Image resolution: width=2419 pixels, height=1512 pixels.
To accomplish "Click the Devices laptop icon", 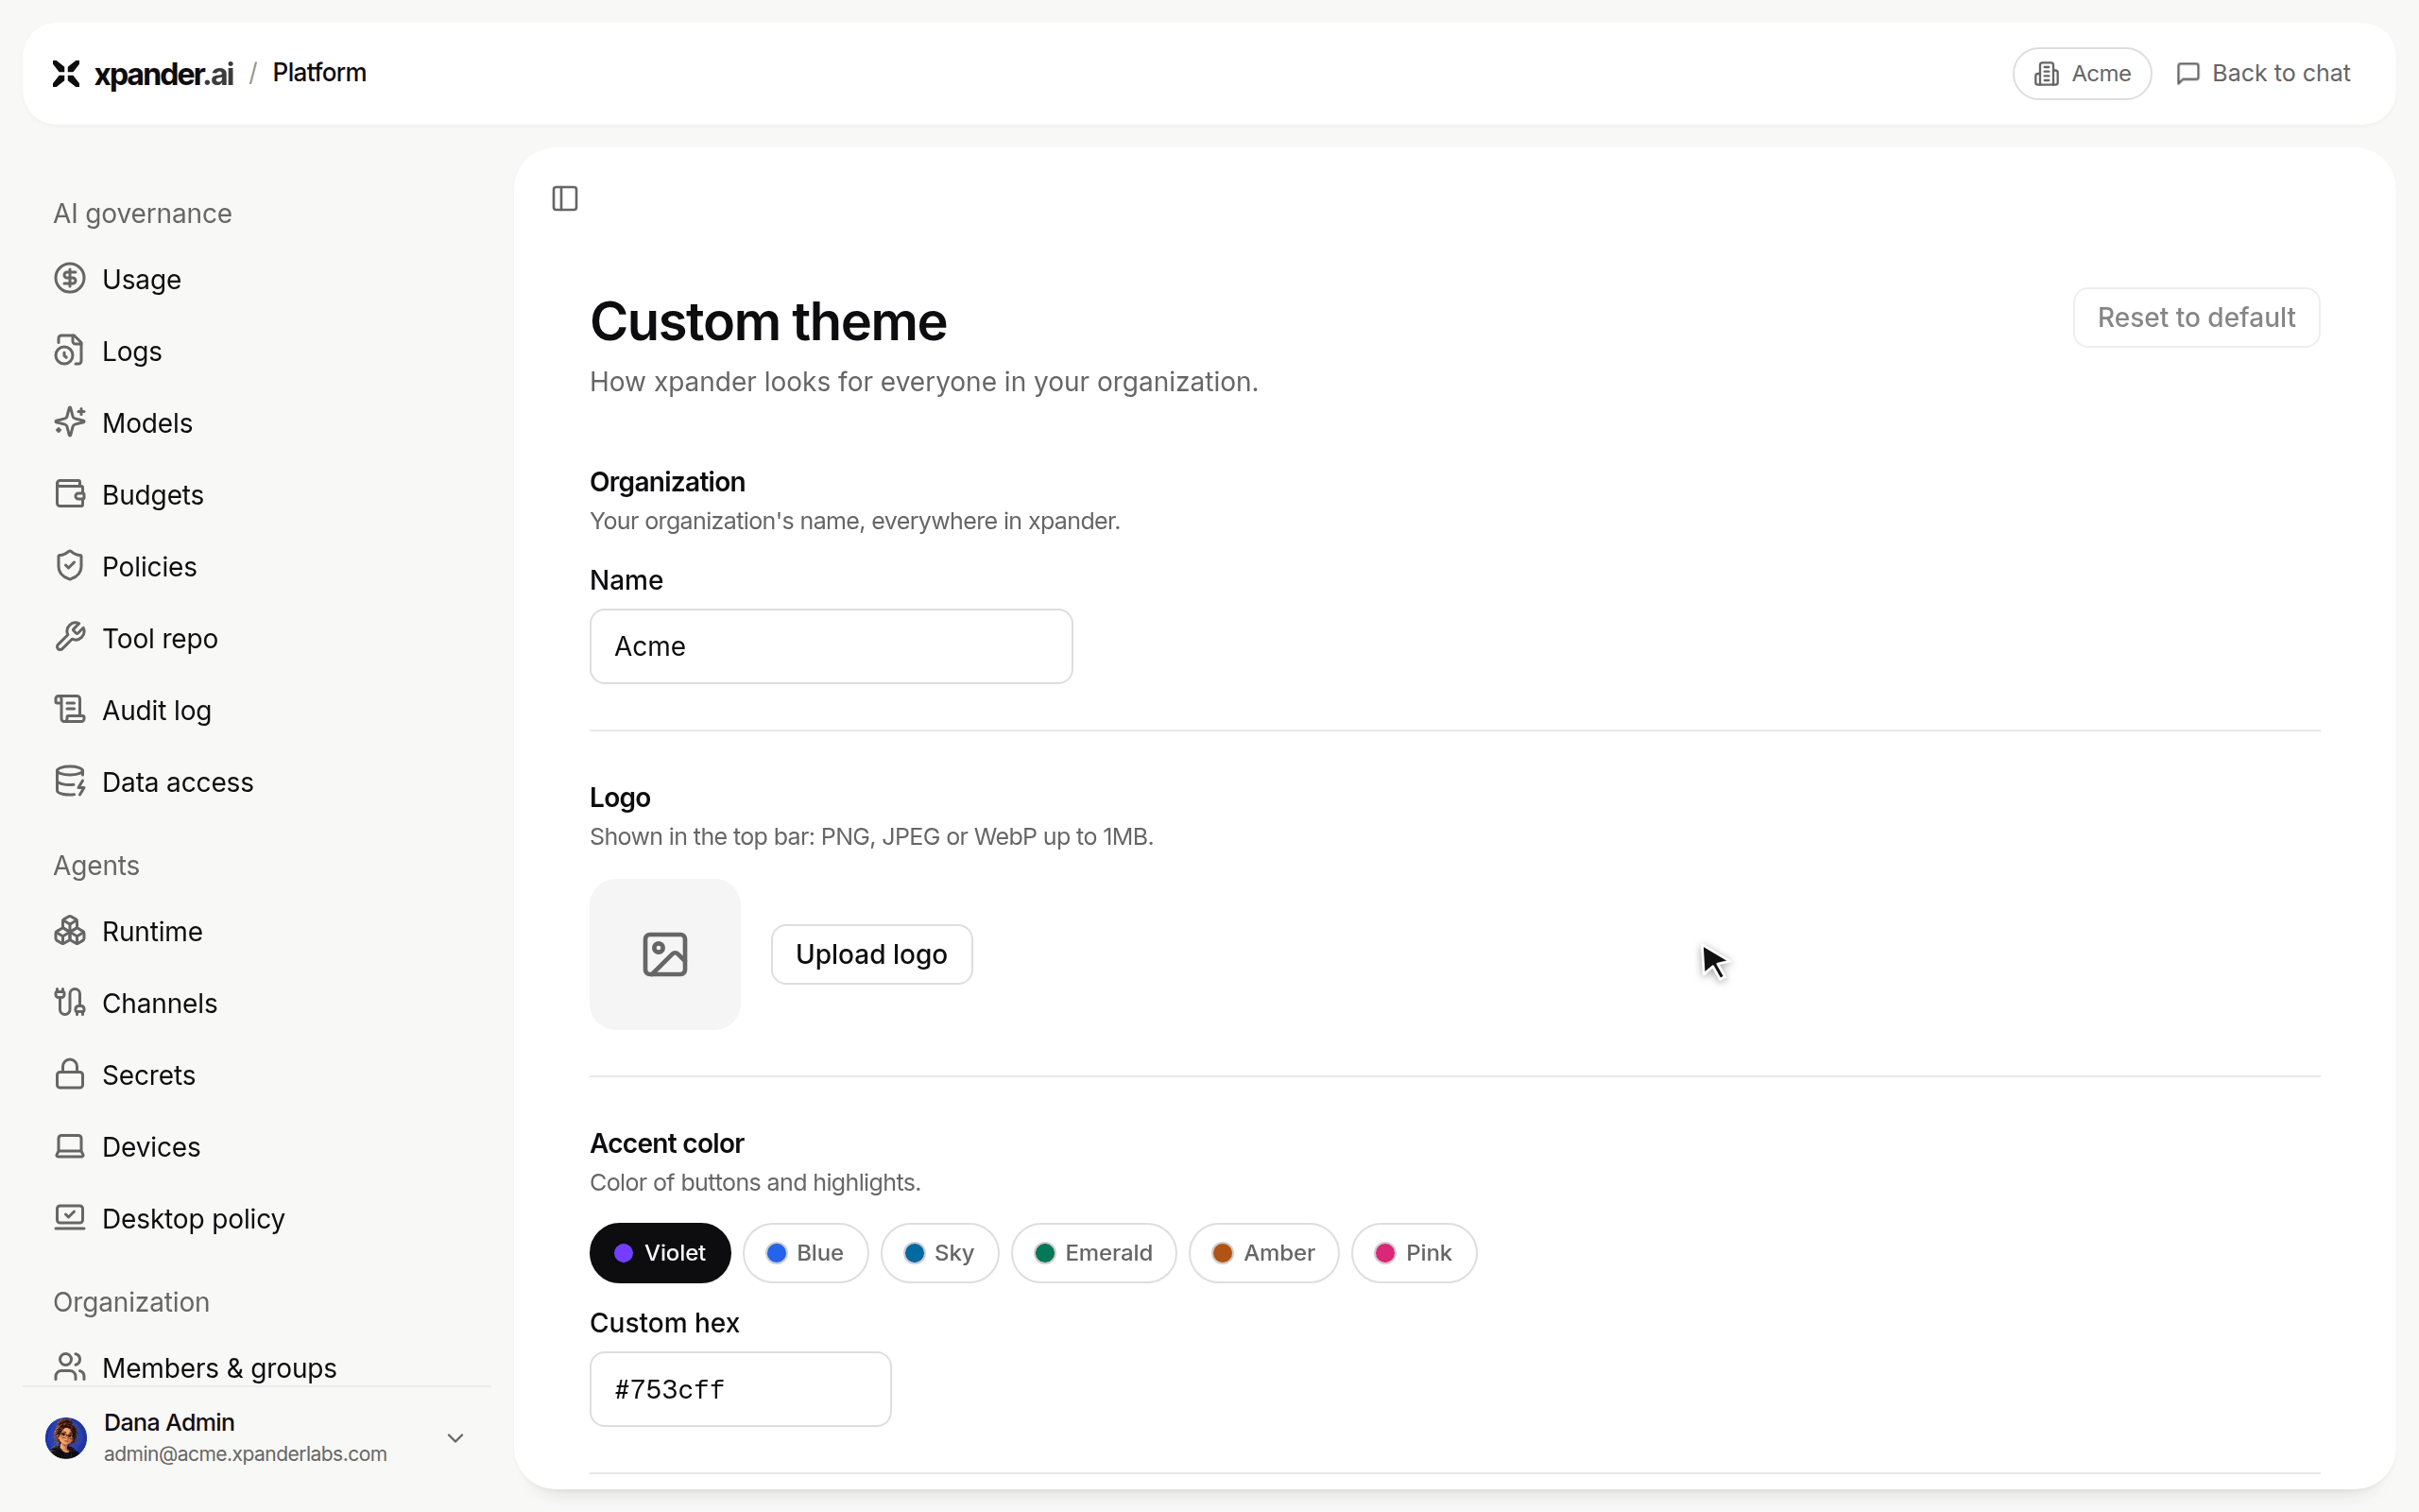I will pyautogui.click(x=70, y=1147).
